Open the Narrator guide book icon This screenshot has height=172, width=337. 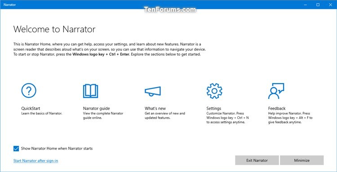(x=90, y=91)
